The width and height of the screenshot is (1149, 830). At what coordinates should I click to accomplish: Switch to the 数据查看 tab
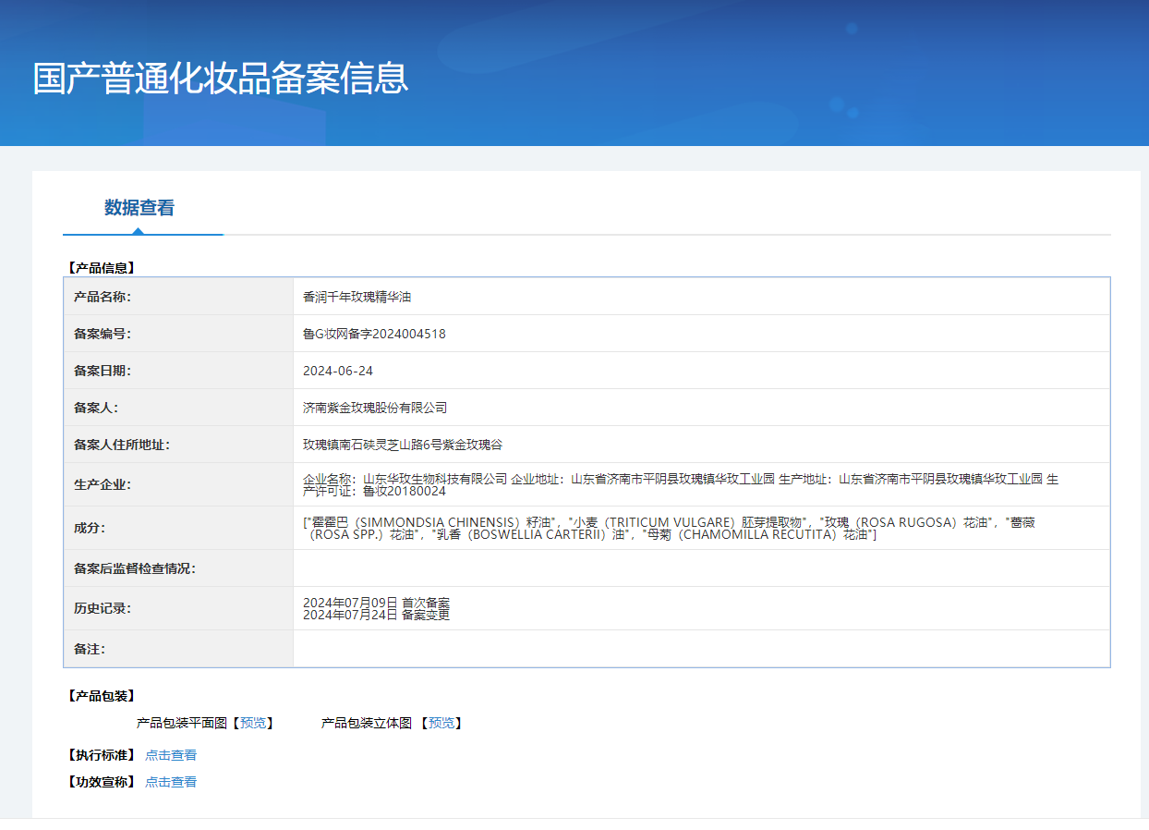[x=139, y=208]
